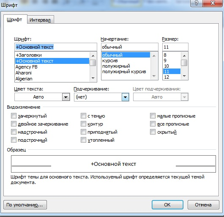
Task: Click the font list scrollbar thumb
Action: [93, 63]
